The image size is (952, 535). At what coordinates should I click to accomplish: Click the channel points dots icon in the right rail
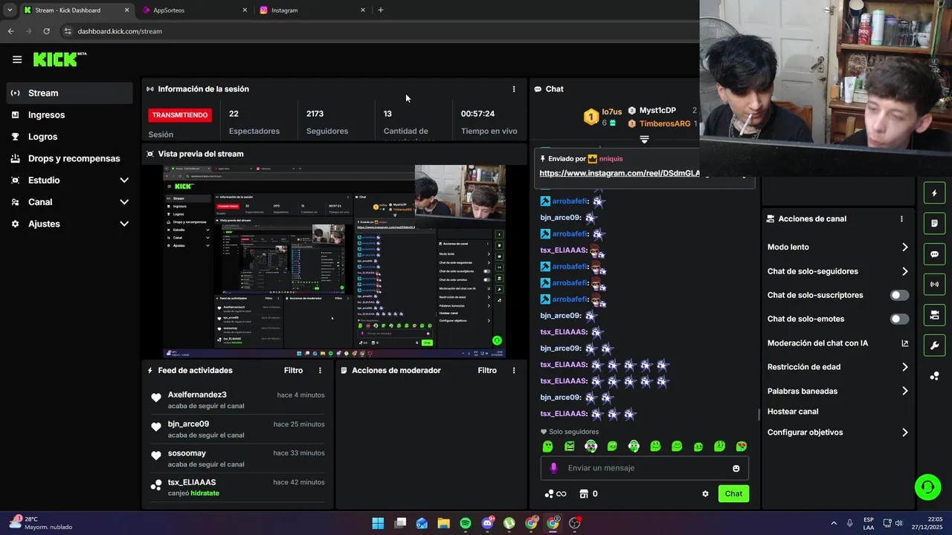(934, 376)
